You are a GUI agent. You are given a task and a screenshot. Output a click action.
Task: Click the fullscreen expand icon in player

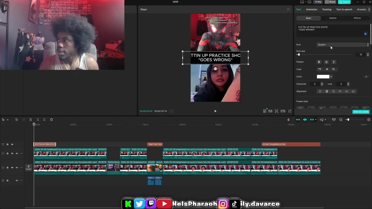(290, 111)
